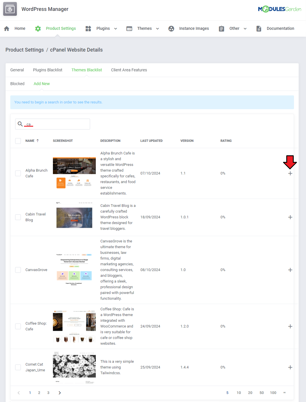Expand the Other dropdown chevron
The image size is (306, 402).
point(245,29)
